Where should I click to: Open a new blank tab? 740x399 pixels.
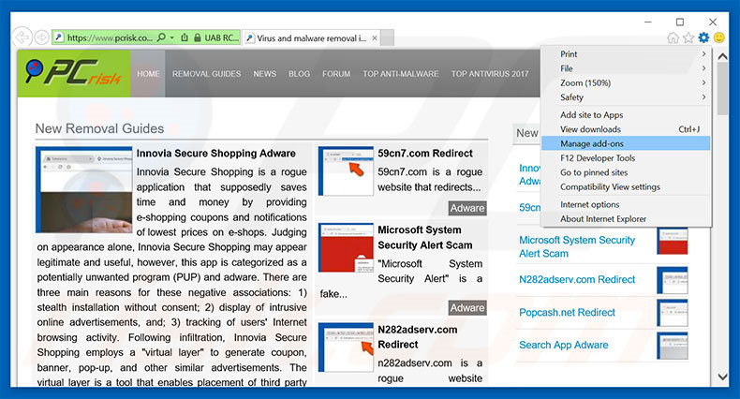click(388, 37)
